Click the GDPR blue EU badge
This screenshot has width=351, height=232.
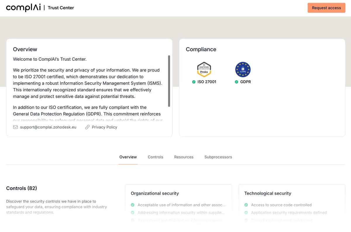[243, 69]
